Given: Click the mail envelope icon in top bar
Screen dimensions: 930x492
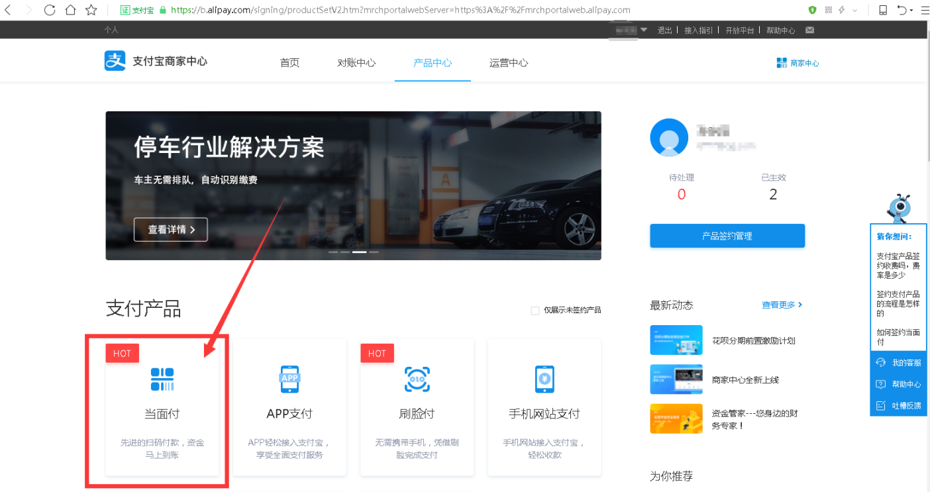Looking at the screenshot, I should pos(809,30).
